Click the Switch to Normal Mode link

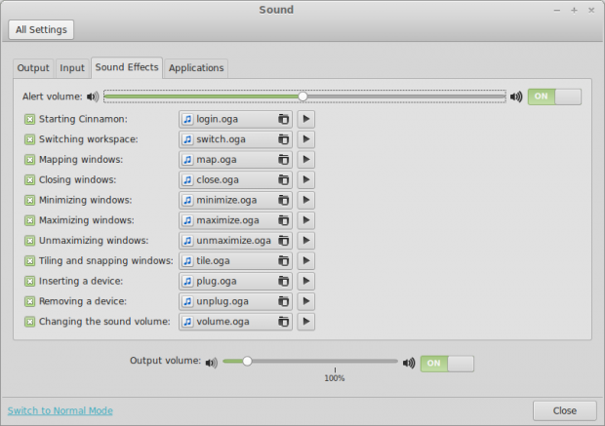[x=60, y=410]
